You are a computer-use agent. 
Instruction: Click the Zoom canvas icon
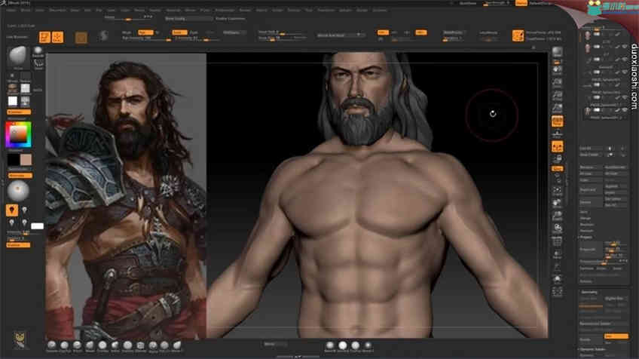[x=558, y=83]
